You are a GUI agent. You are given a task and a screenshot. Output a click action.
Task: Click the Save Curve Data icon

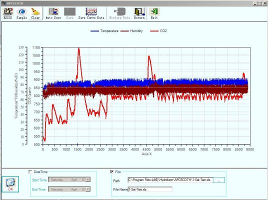[x=91, y=13]
